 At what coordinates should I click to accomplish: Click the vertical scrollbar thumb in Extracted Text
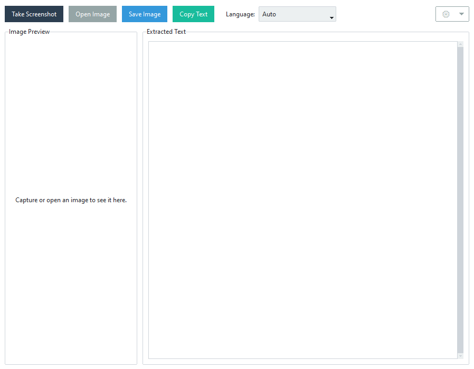[460, 200]
